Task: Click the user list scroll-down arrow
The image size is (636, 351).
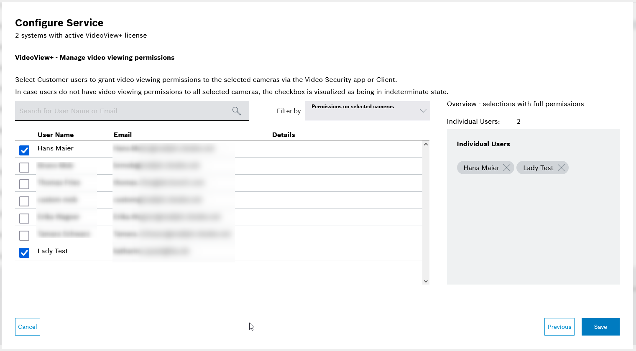Action: (x=426, y=281)
